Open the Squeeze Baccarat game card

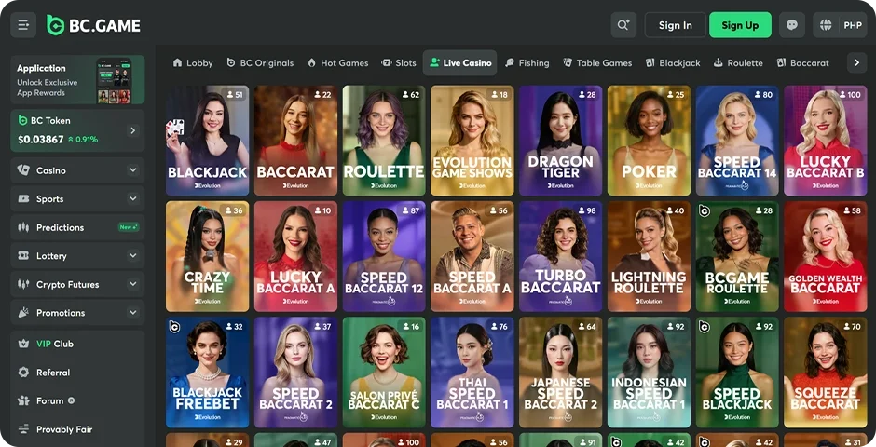click(825, 372)
